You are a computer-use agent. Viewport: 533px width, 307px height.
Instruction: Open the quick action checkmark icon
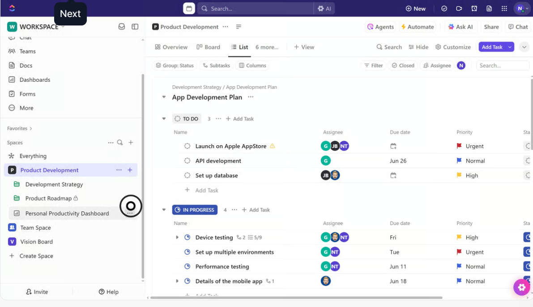coord(444,8)
